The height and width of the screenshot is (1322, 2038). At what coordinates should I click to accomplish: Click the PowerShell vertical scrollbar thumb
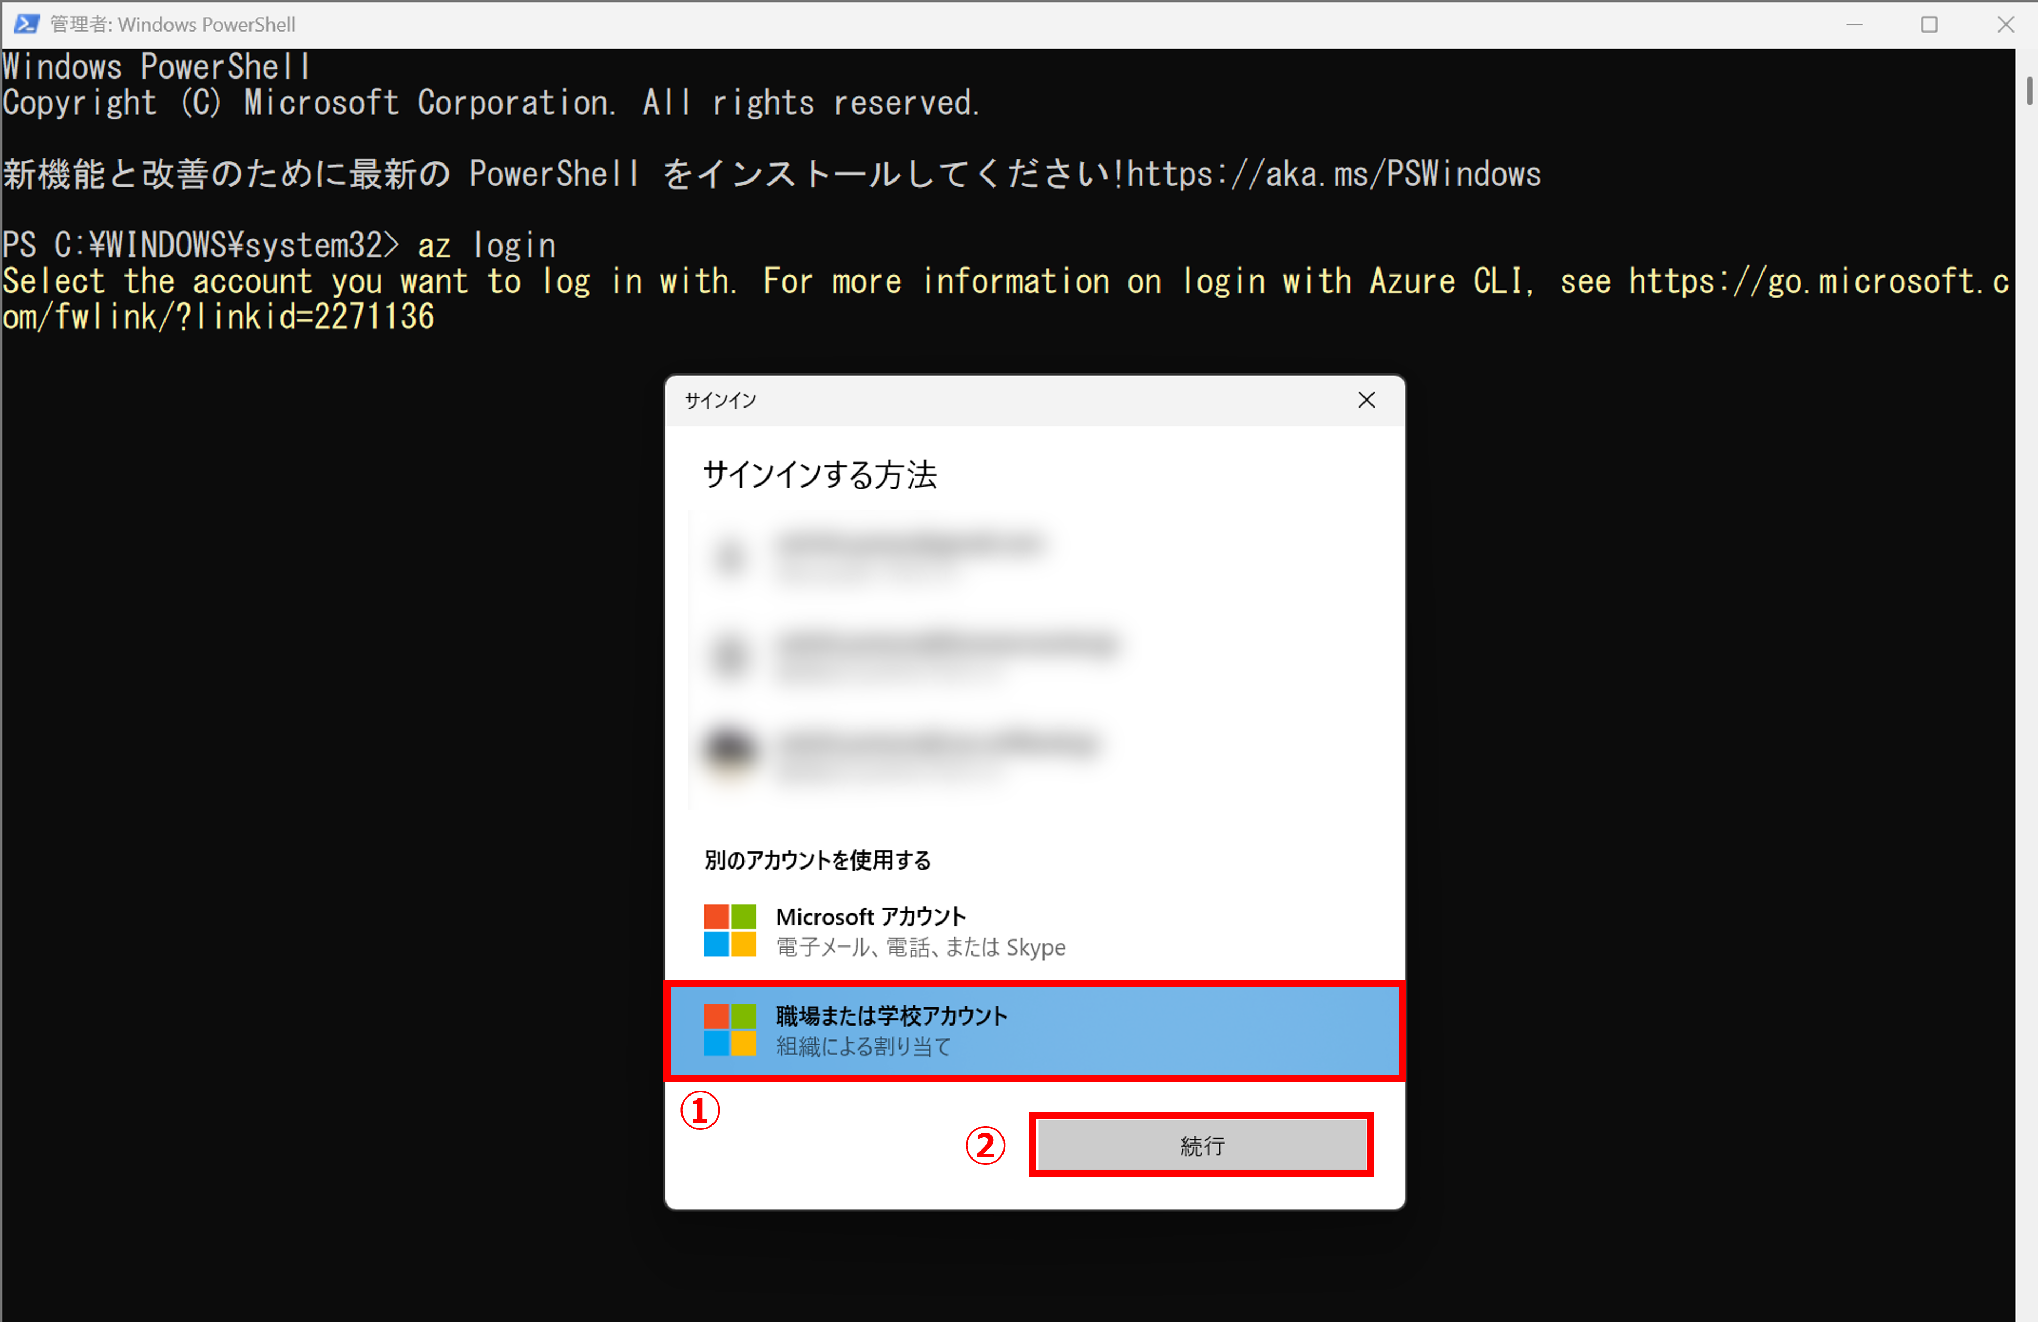click(2028, 92)
